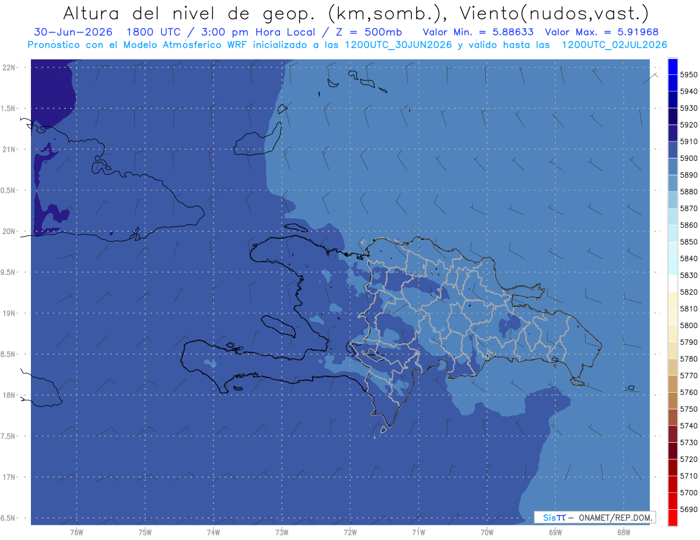Click the 19N latitude axis label
This screenshot has height=540, width=700.
point(8,313)
